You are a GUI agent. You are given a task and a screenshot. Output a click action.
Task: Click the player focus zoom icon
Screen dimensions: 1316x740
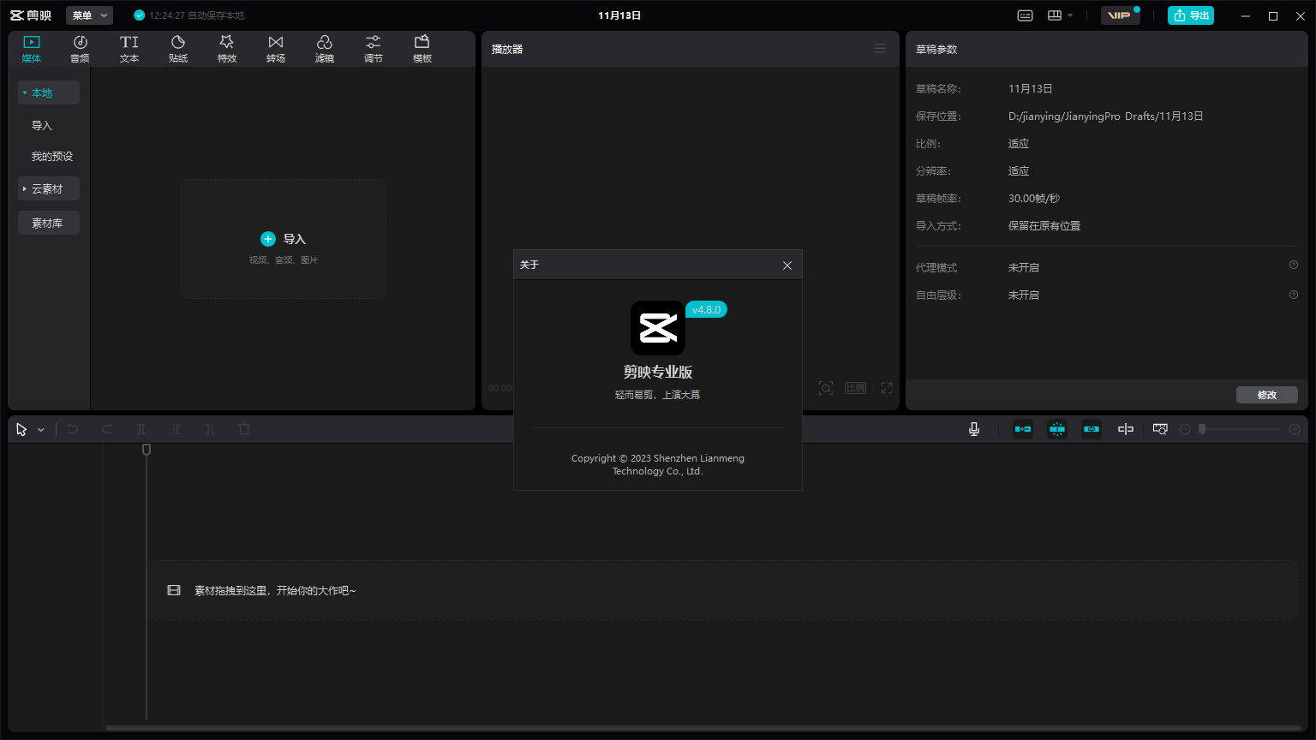pyautogui.click(x=826, y=388)
